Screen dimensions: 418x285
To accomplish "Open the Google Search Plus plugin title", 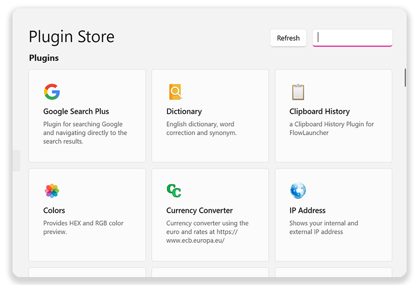I will pyautogui.click(x=76, y=111).
